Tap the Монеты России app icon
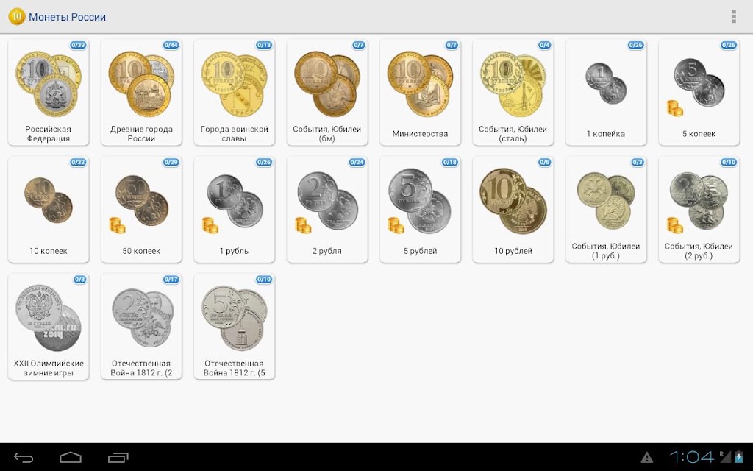The height and width of the screenshot is (471, 753). point(16,16)
